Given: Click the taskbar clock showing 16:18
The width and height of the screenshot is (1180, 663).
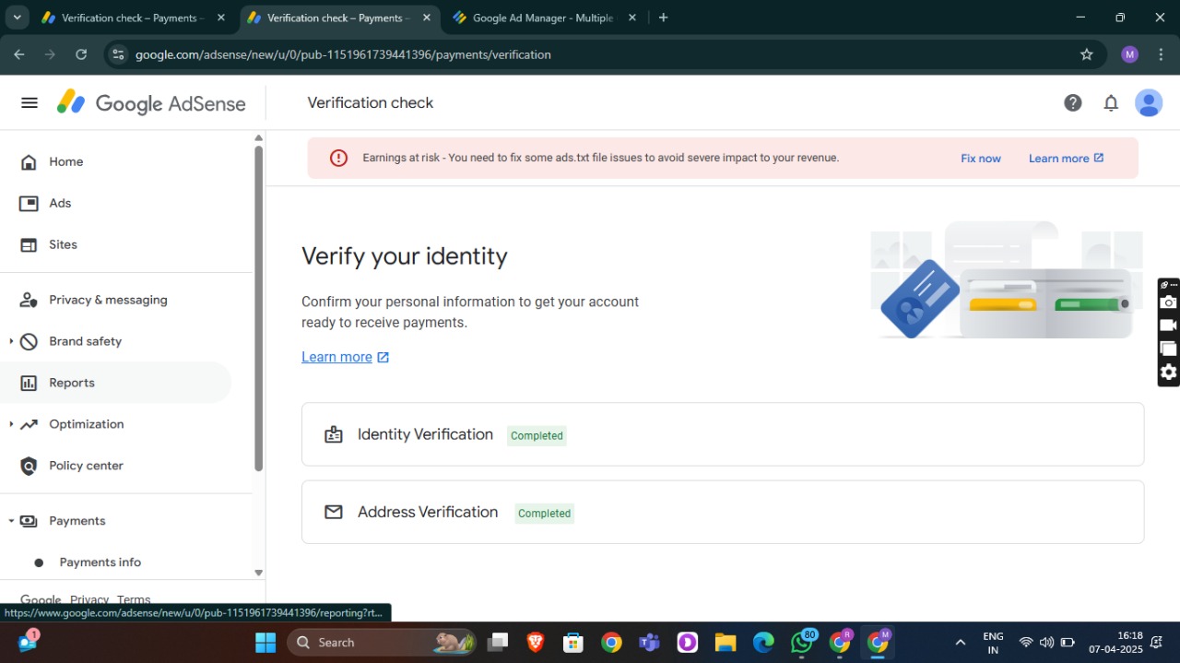Looking at the screenshot, I should coord(1116,643).
